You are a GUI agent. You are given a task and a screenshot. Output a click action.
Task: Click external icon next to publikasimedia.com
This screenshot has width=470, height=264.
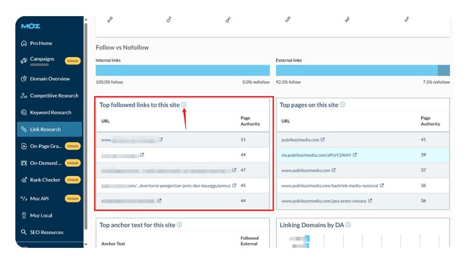point(323,139)
